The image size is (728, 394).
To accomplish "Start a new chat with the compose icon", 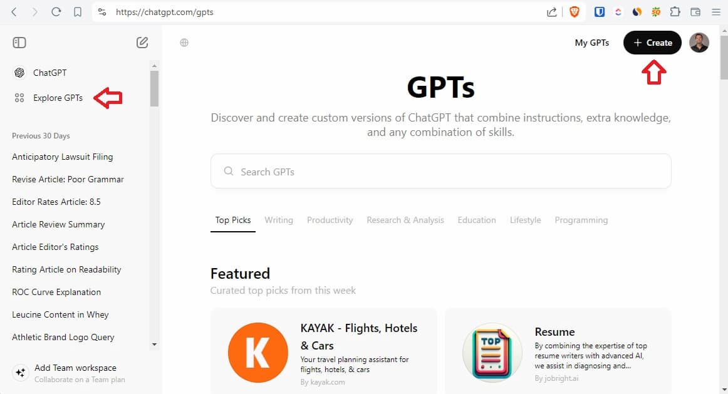I will (142, 43).
